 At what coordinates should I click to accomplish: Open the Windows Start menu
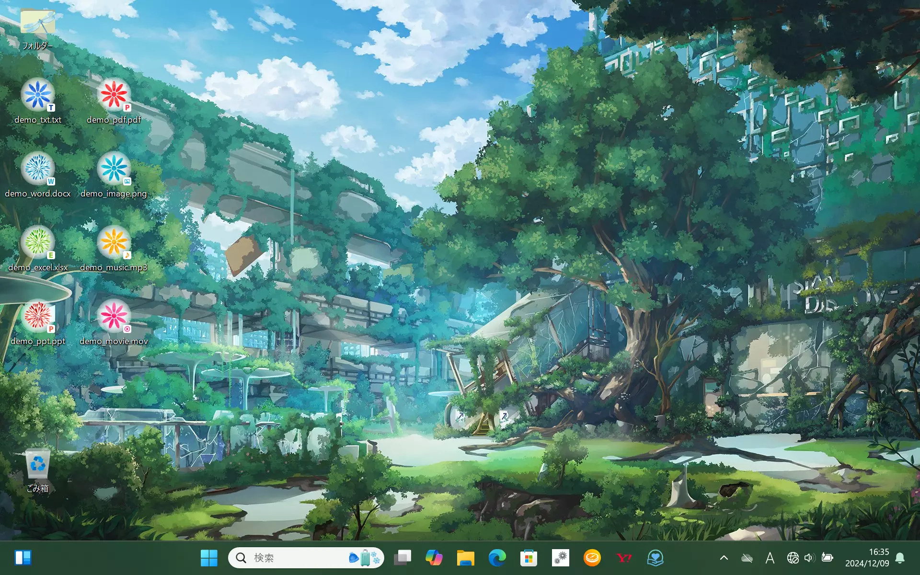tap(209, 558)
